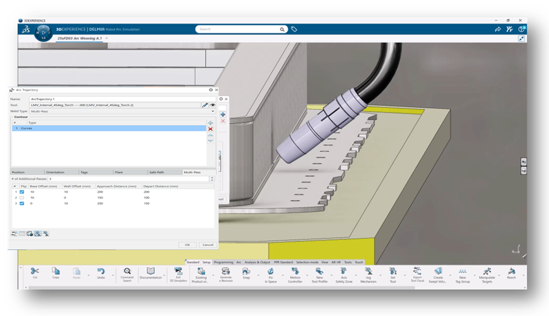Uncheck Flip checkbox for pass 1
549x316 pixels.
pos(22,192)
